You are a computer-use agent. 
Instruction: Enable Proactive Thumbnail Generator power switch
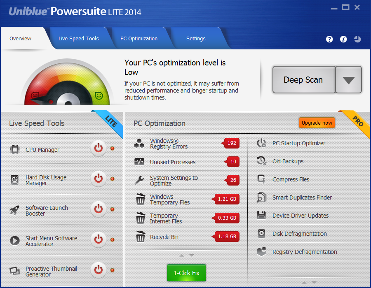(99, 270)
